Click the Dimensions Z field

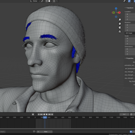coord(130,54)
